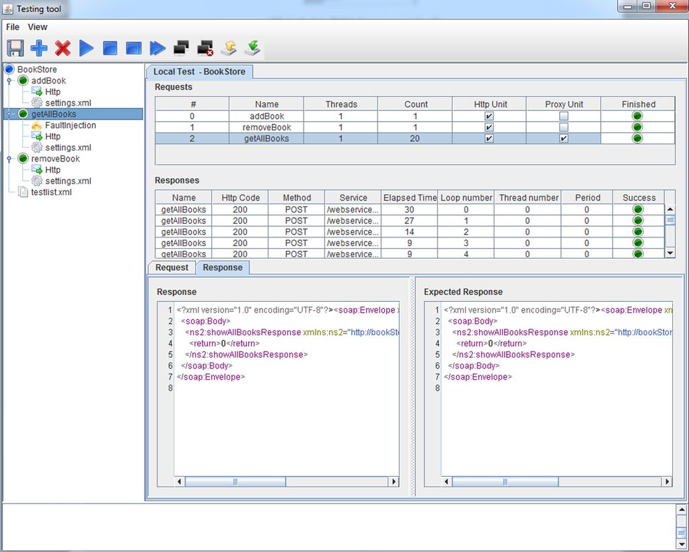Click the Http envelope icon under addBook

pos(37,92)
